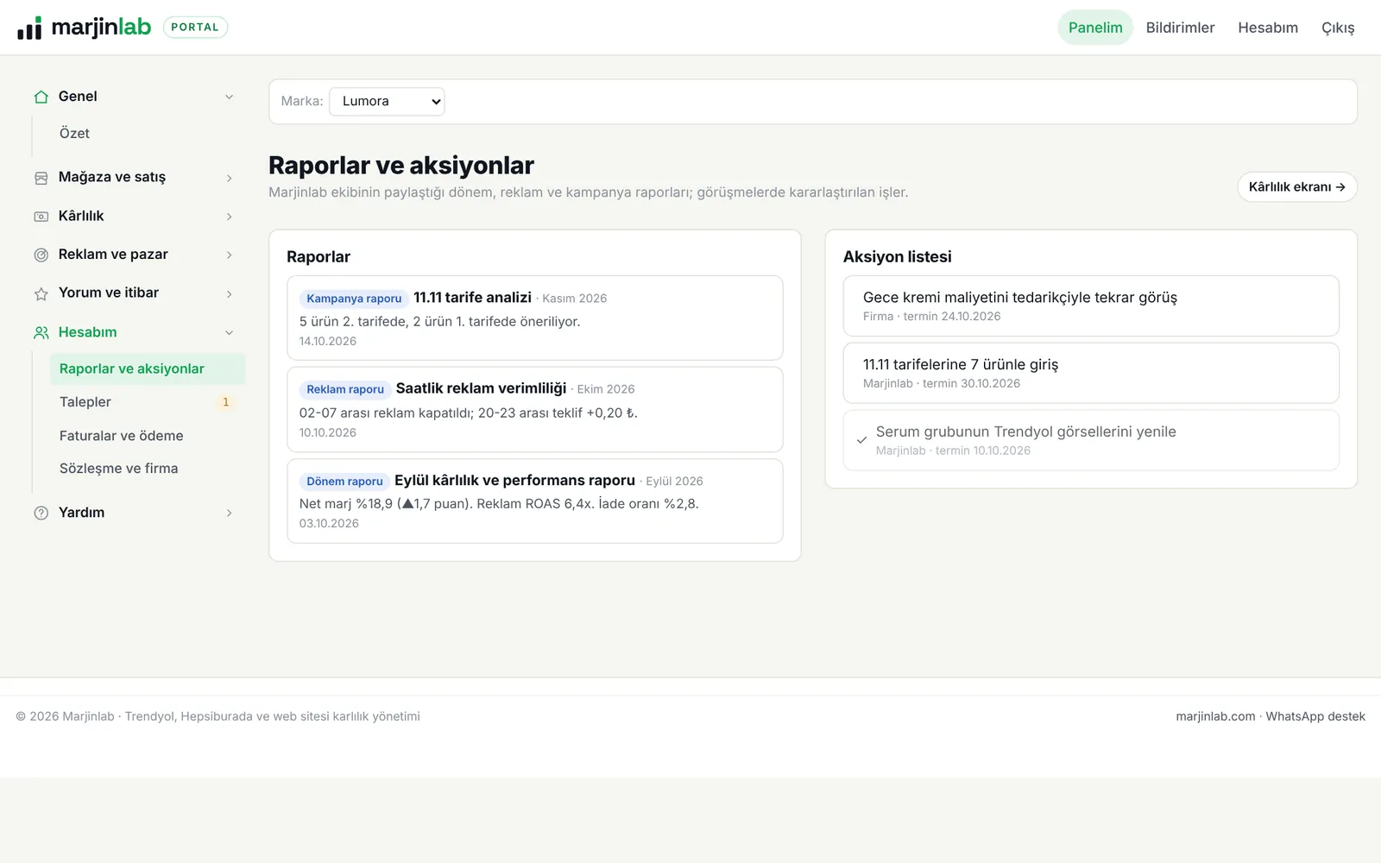Go to Bildirimler in top navigation
This screenshot has height=863, width=1381.
(1180, 28)
